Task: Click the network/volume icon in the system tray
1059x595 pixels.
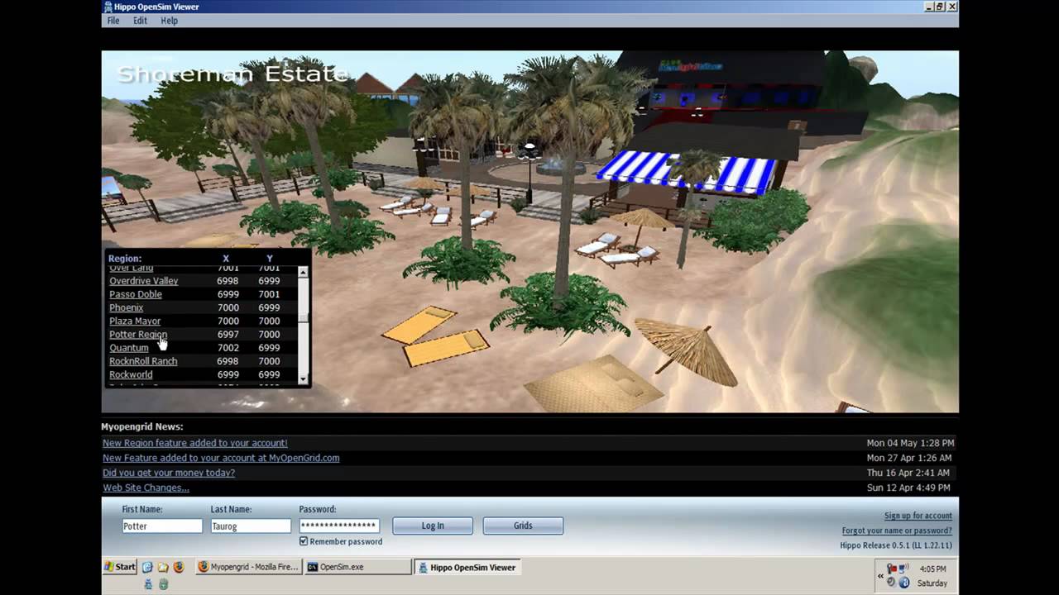Action: click(x=903, y=569)
